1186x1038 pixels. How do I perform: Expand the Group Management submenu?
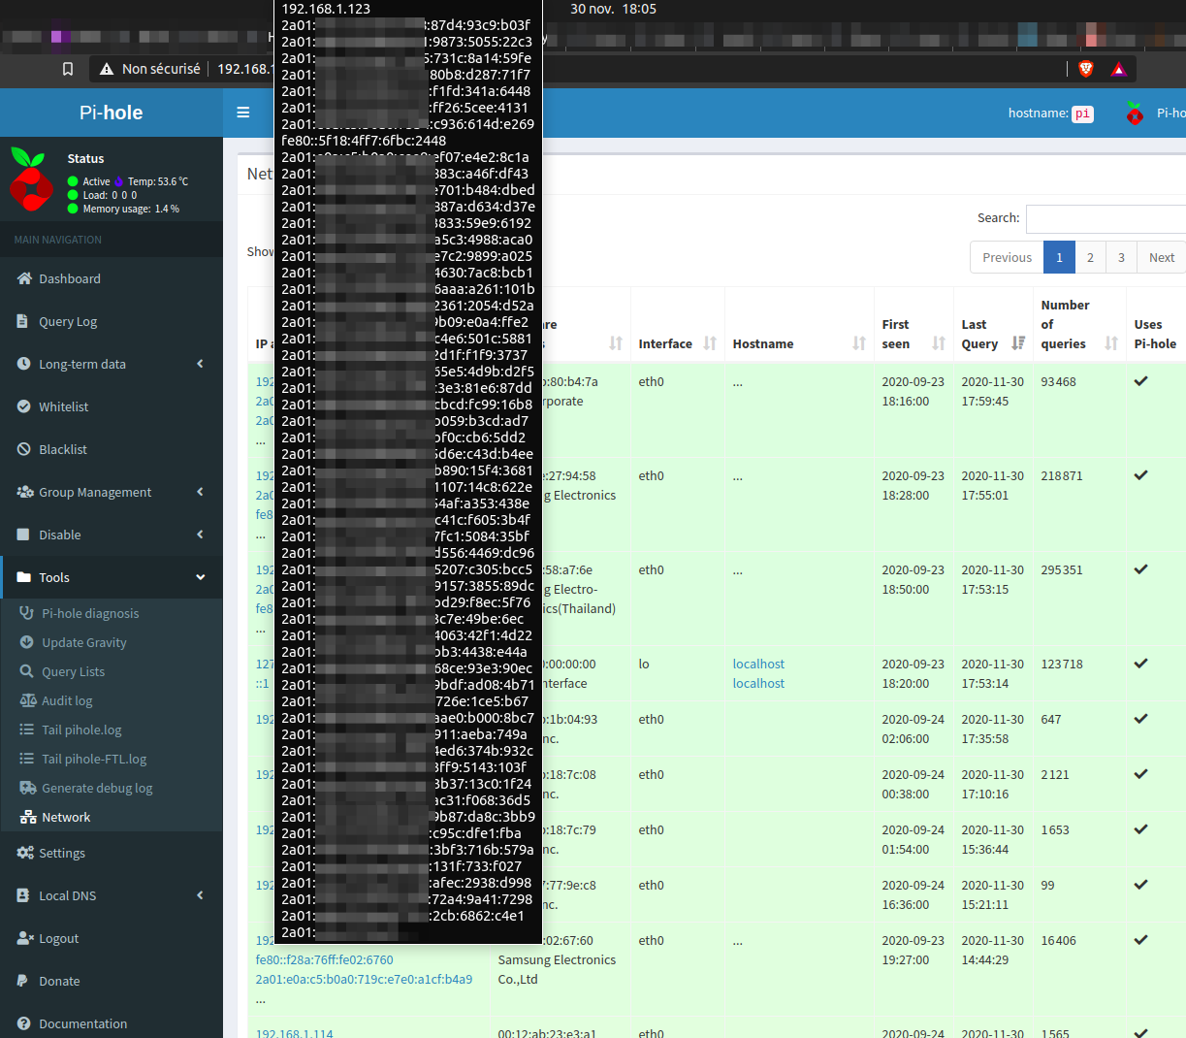pos(112,492)
